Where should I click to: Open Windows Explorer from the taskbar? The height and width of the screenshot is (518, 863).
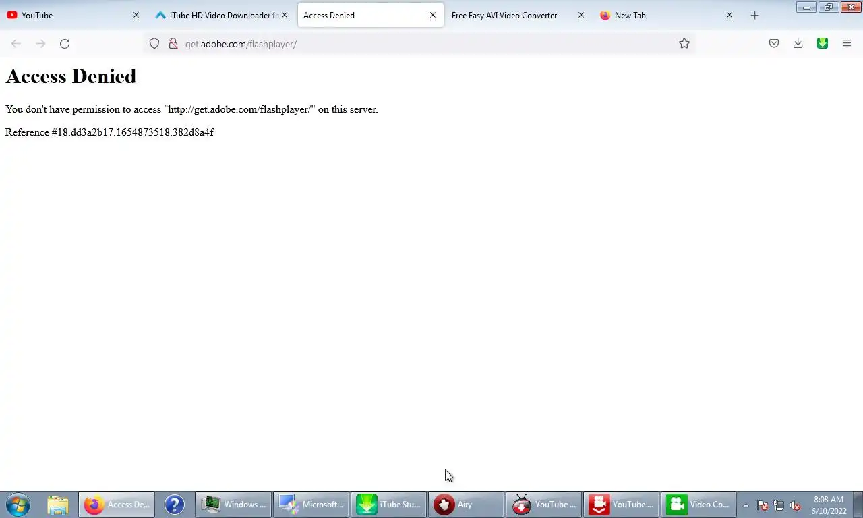tap(58, 505)
